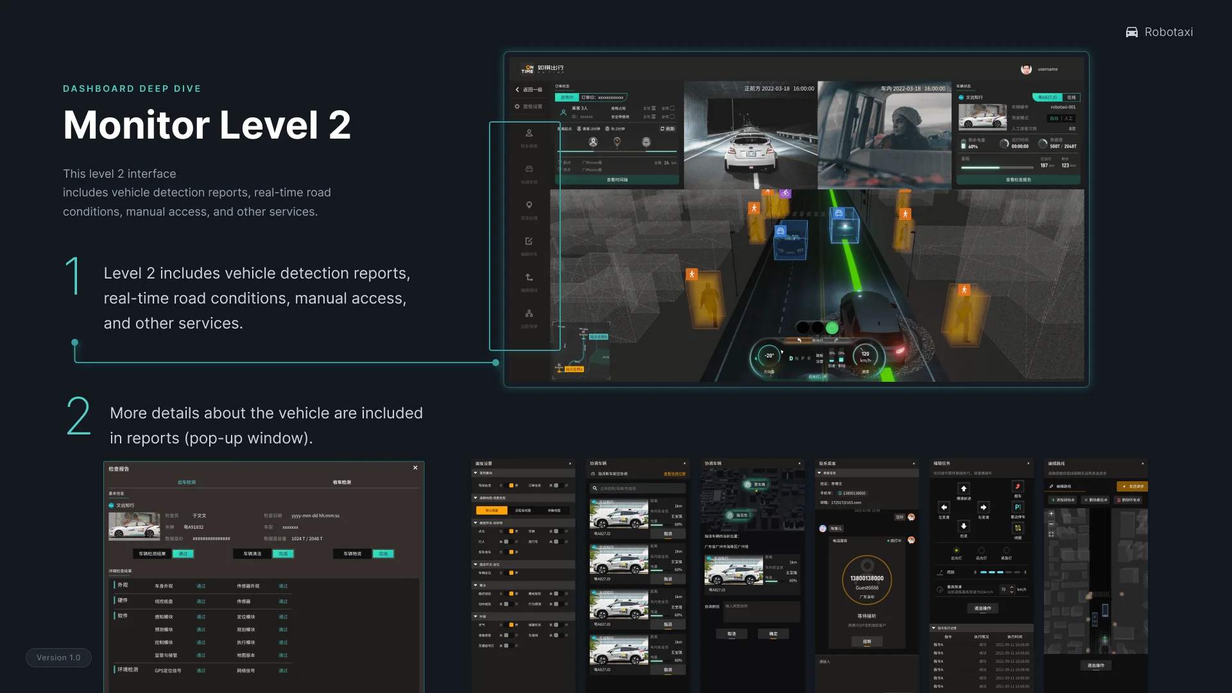Select the low beam (近光灯) radio button
The image size is (1232, 693).
957,550
